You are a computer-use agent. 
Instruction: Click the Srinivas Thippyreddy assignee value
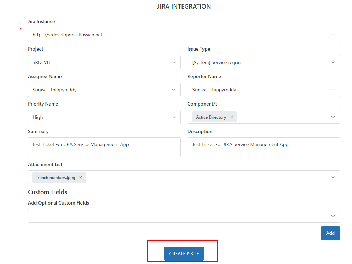click(x=55, y=90)
